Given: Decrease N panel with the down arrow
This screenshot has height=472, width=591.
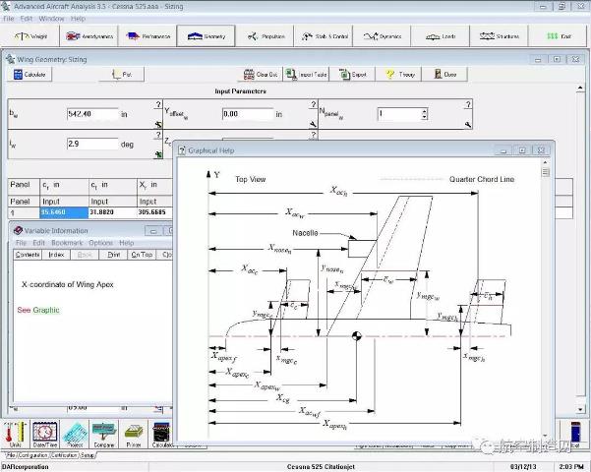Looking at the screenshot, I should tap(425, 117).
